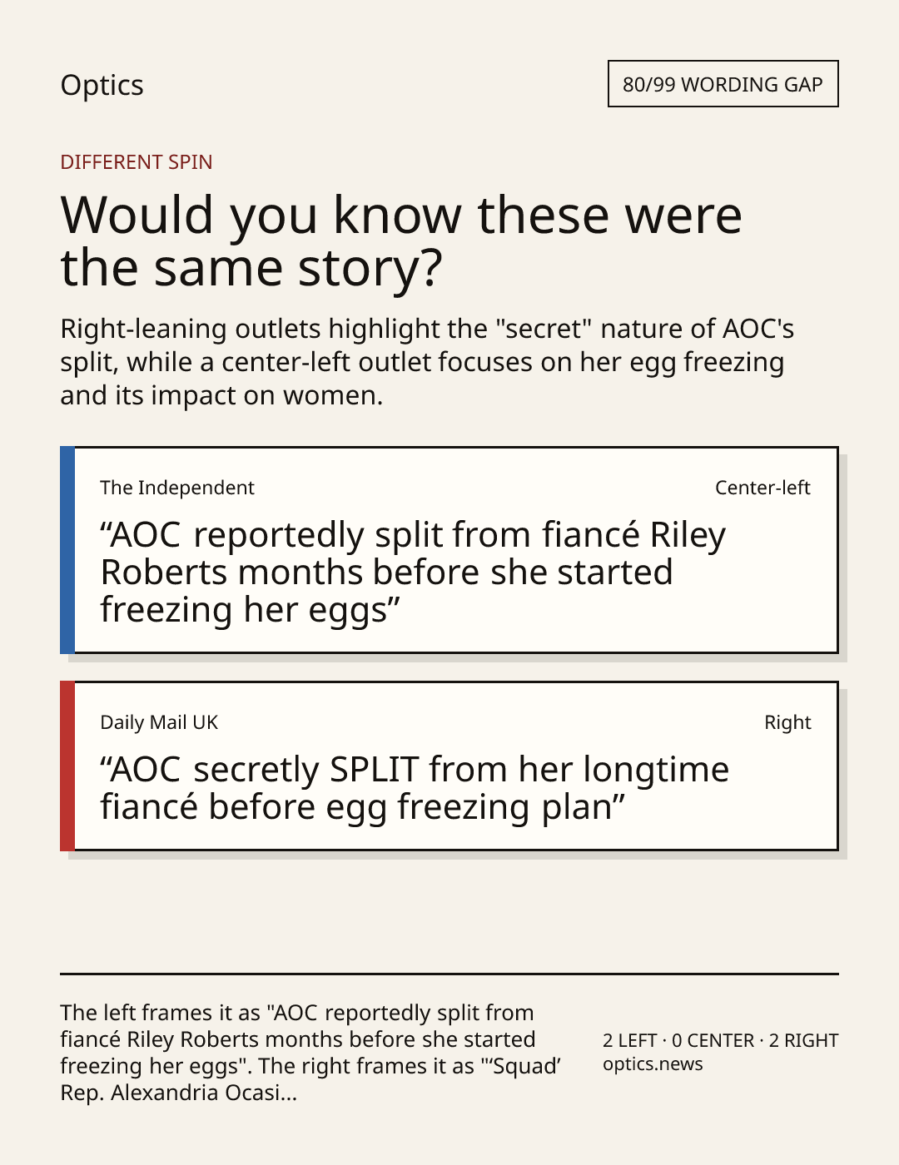Click the 80/99 WORDING GAP badge
Viewport: 899px width, 1165px height.
click(723, 84)
